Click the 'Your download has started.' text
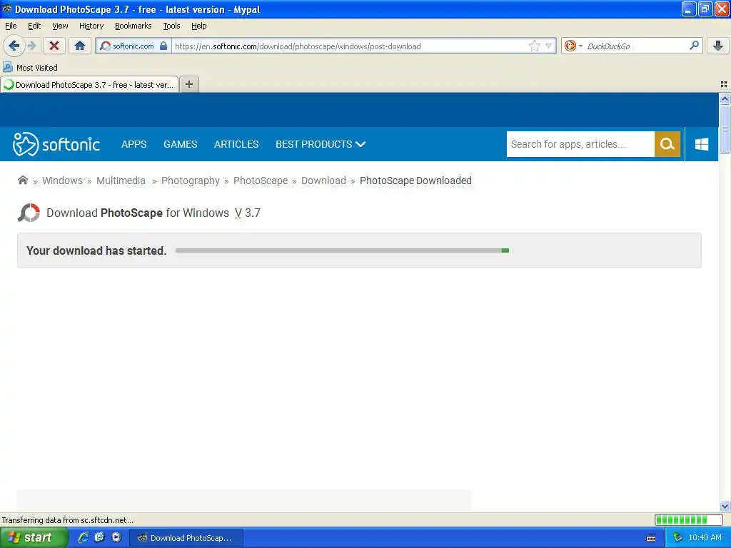Screen dimensions: 731x548 coord(96,250)
